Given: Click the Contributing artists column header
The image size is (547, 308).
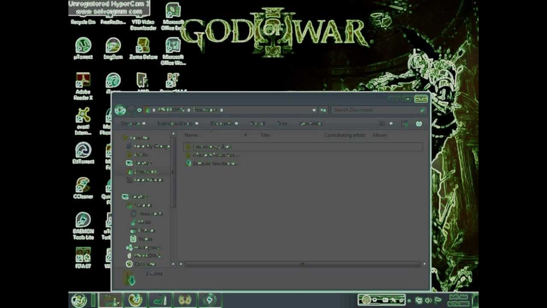Looking at the screenshot, I should pos(345,135).
